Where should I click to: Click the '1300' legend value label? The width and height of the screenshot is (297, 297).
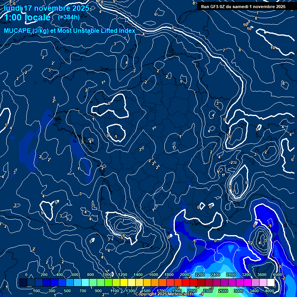tap(130, 291)
